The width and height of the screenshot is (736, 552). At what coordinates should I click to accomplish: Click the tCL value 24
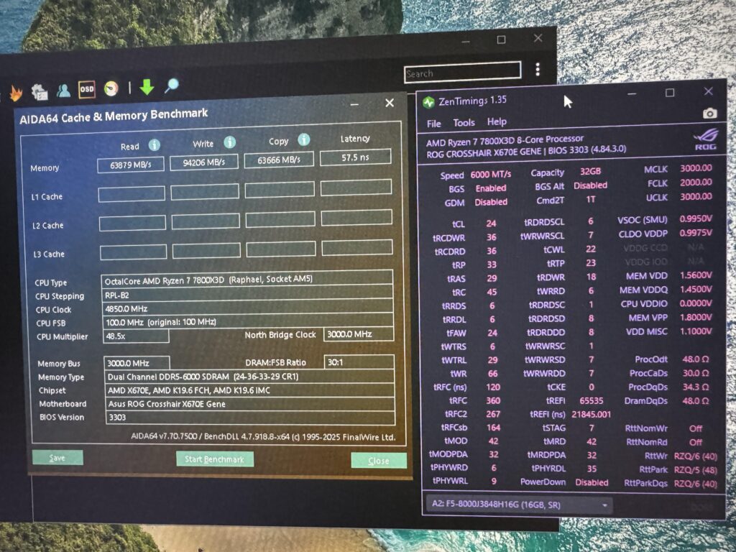tap(491, 224)
